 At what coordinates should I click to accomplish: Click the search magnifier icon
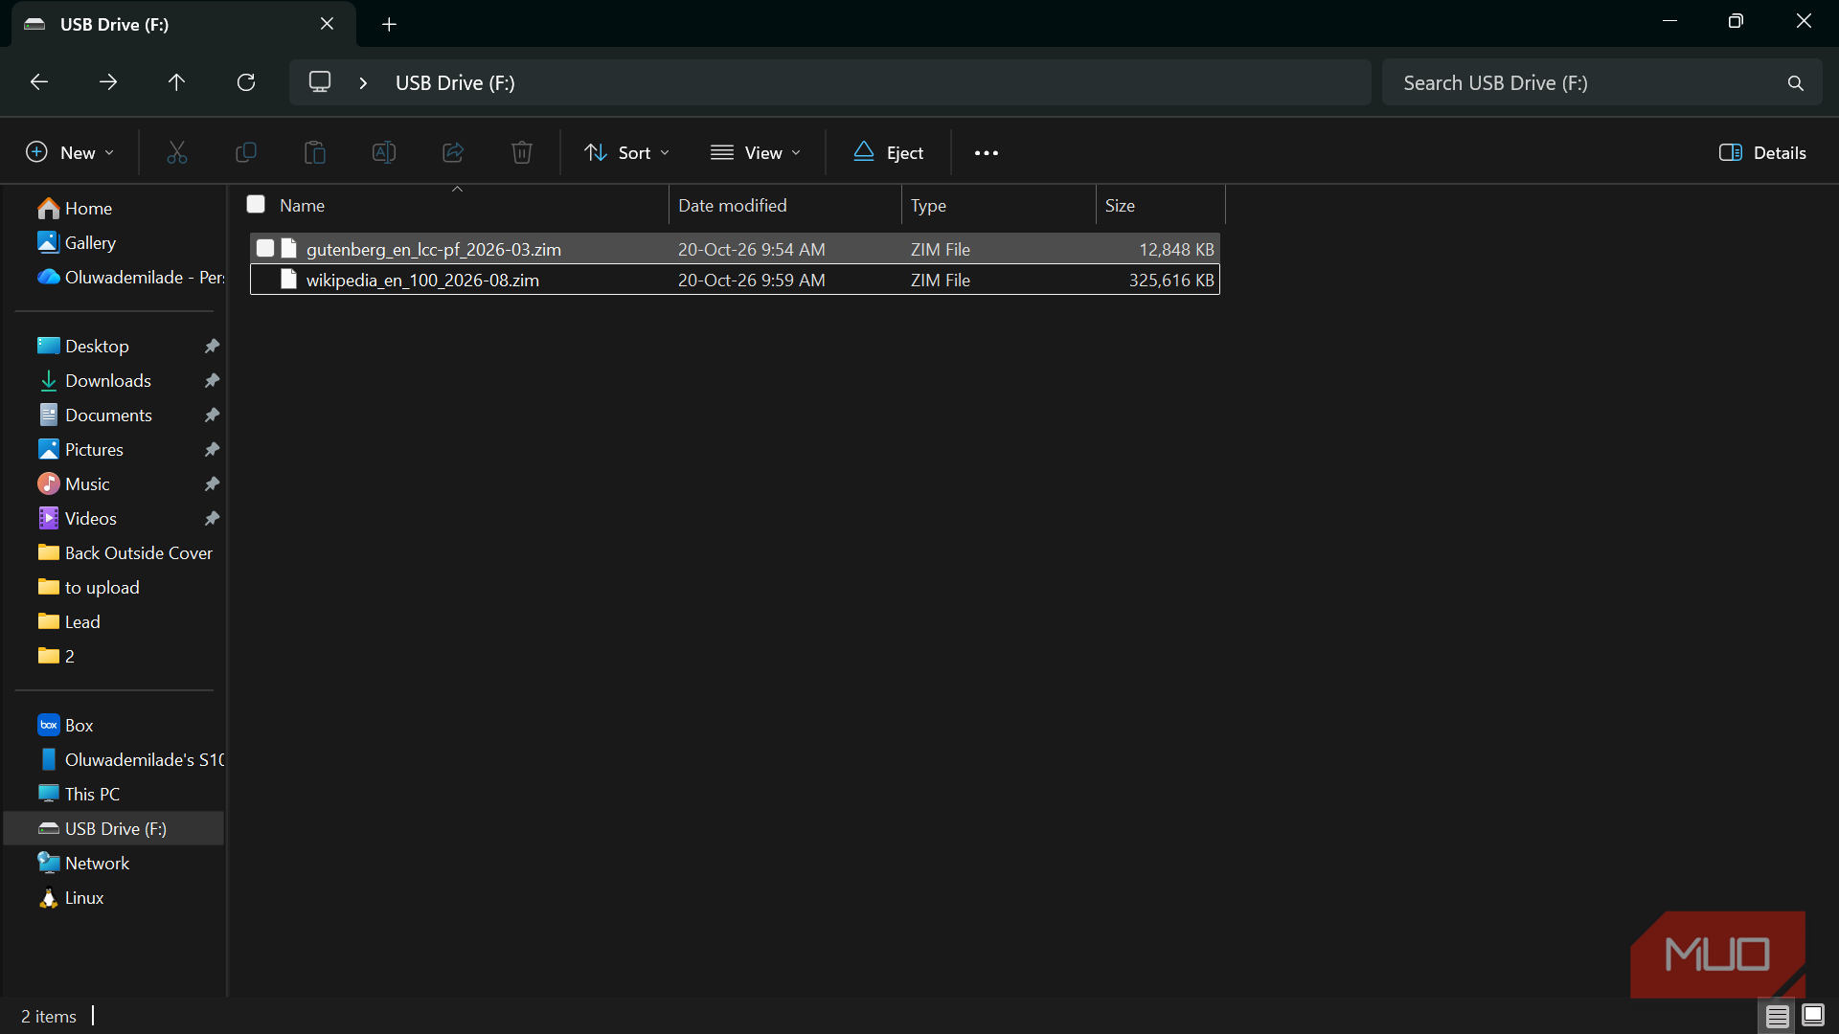pyautogui.click(x=1796, y=83)
